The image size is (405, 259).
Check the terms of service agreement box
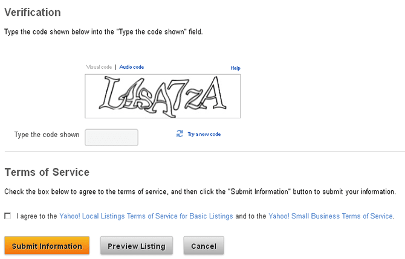pyautogui.click(x=7, y=216)
